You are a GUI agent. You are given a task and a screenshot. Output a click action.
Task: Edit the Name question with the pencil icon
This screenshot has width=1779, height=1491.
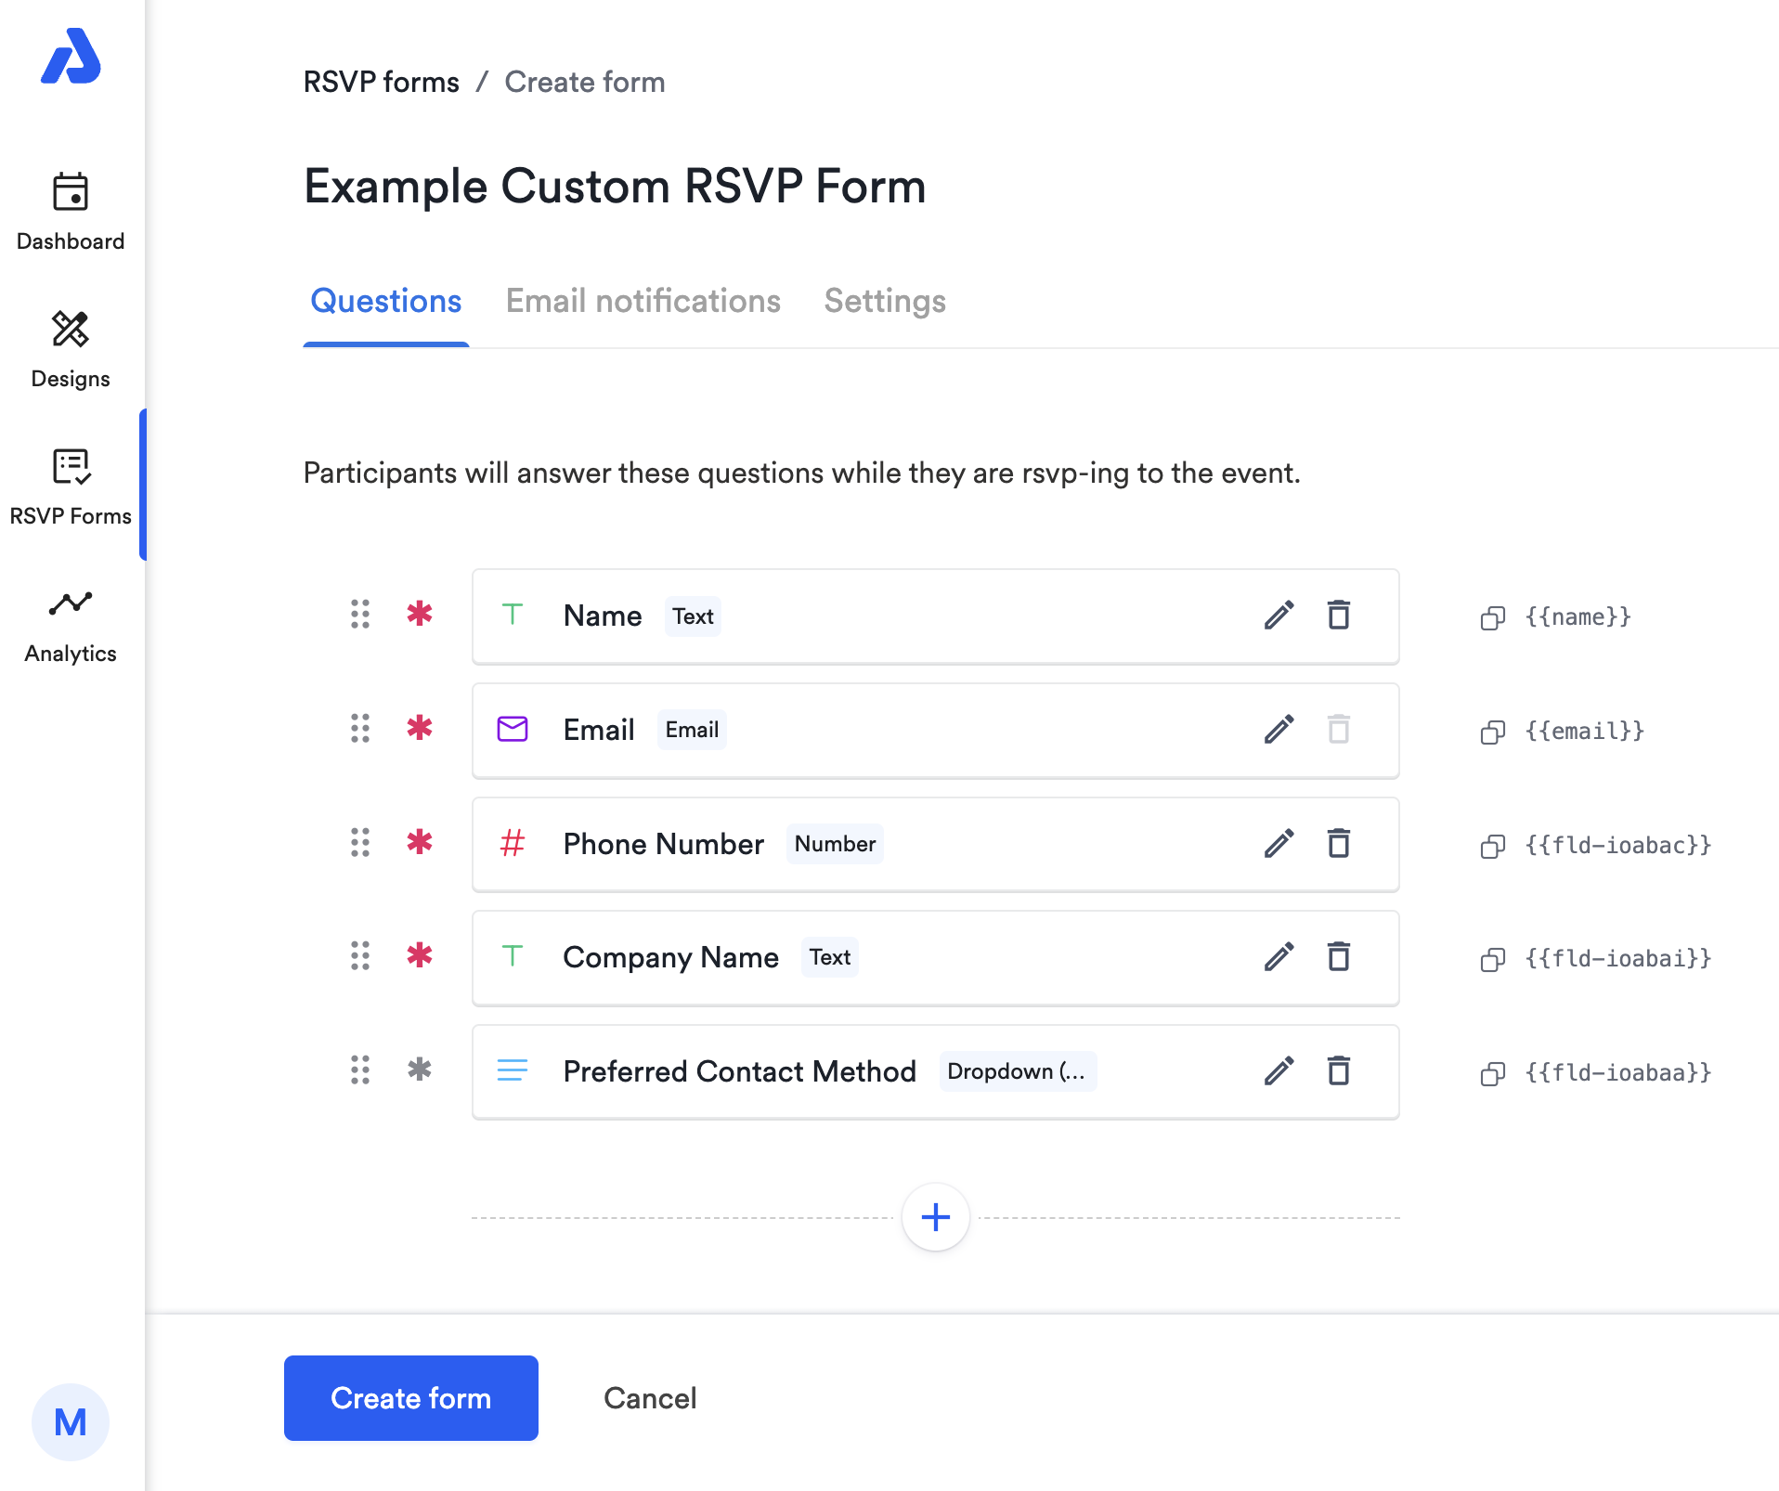click(1279, 616)
